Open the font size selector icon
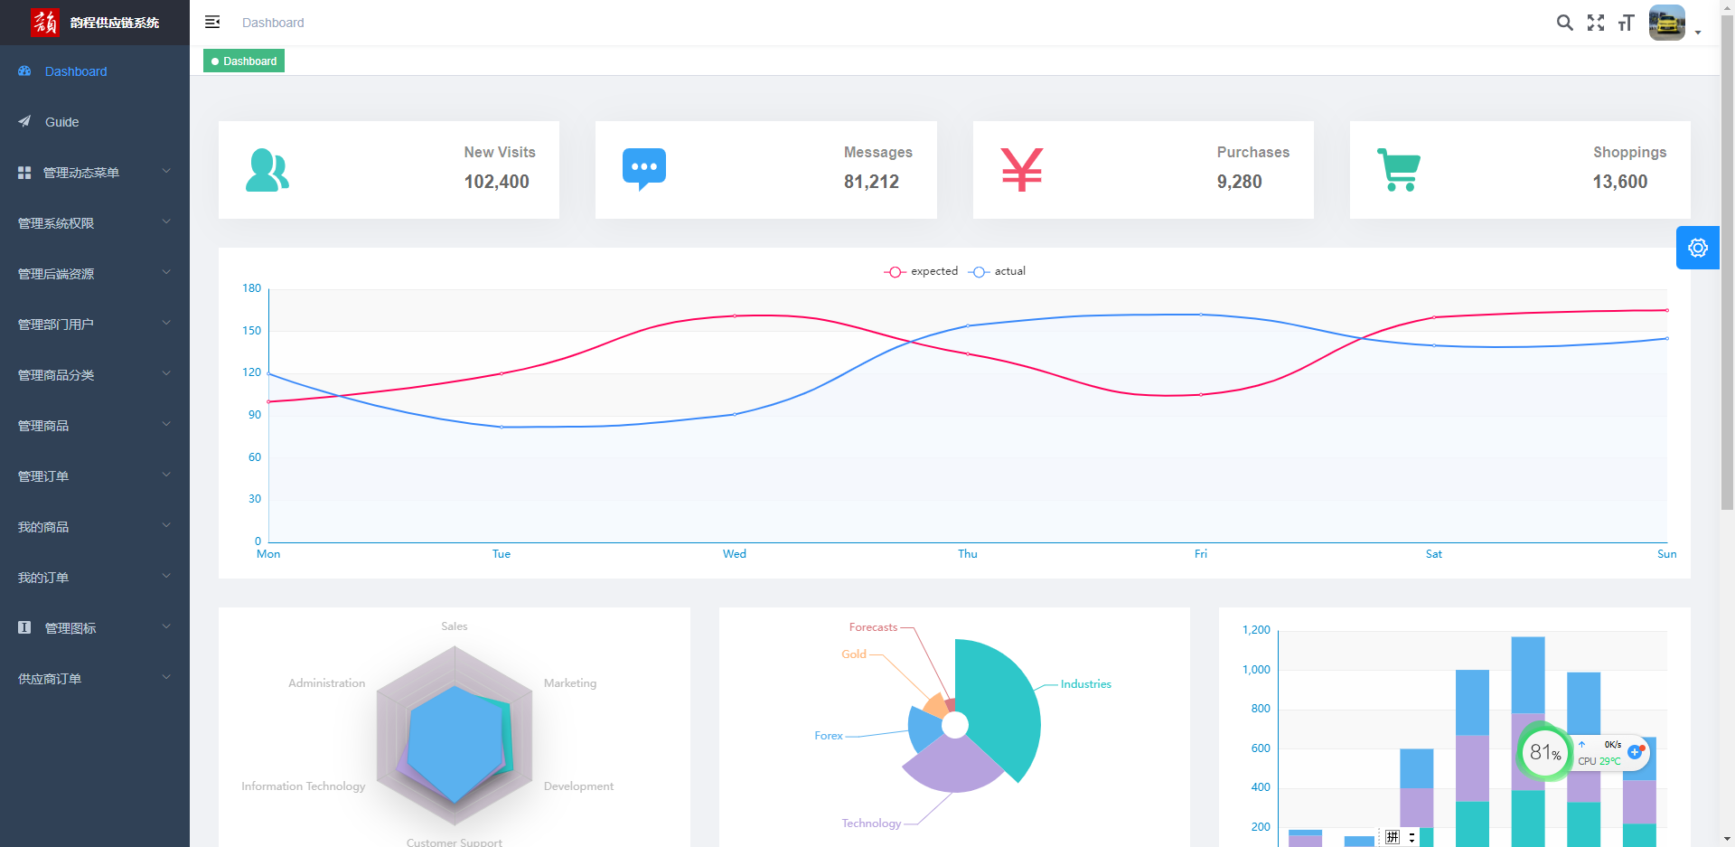 coord(1626,23)
